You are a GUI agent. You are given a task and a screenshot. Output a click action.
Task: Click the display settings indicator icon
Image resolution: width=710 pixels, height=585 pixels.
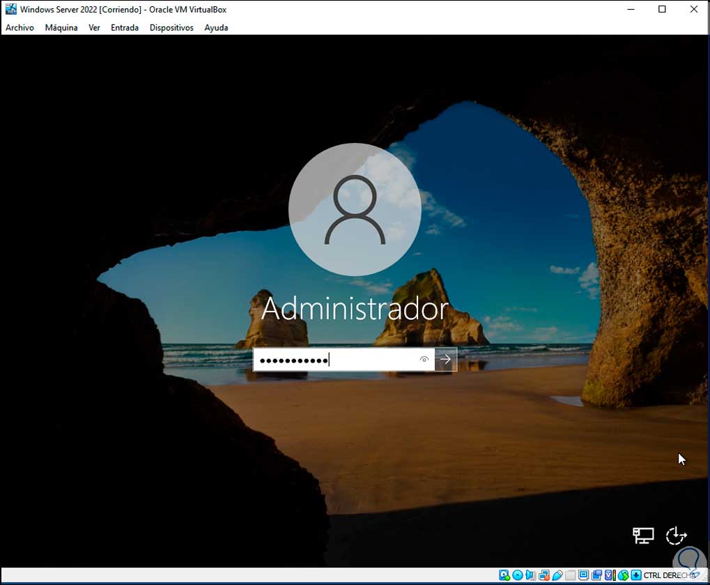(584, 575)
